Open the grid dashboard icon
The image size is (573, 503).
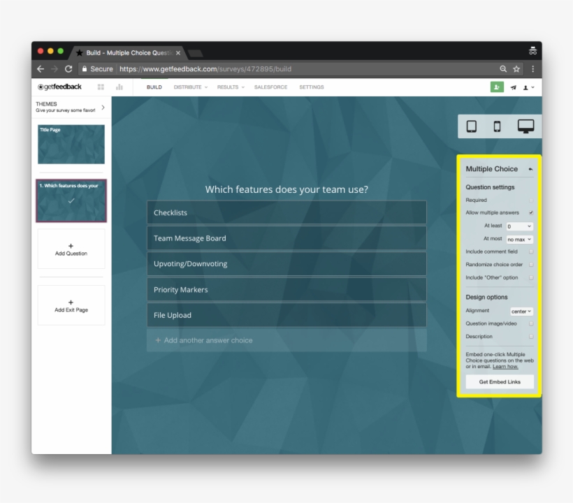(x=101, y=87)
